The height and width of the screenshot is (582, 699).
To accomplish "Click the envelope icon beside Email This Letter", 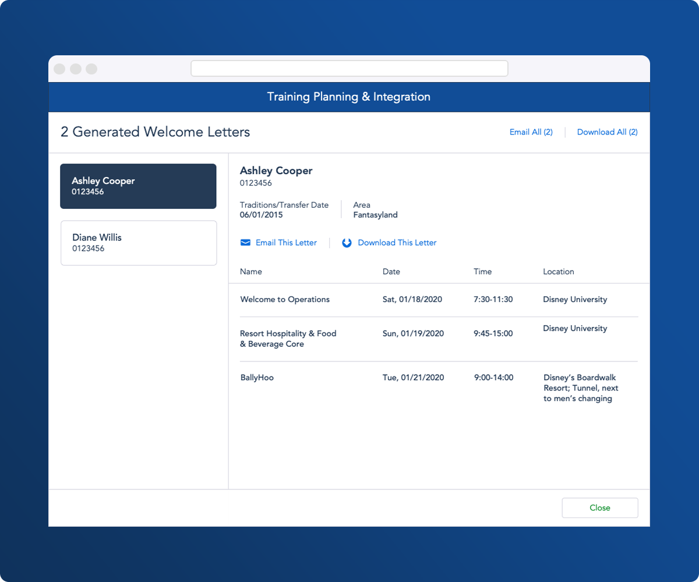I will coord(245,243).
